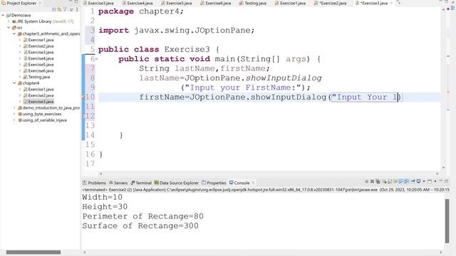
Task: Open Project Explorer view menu (three dots)
Action: coord(77,9)
